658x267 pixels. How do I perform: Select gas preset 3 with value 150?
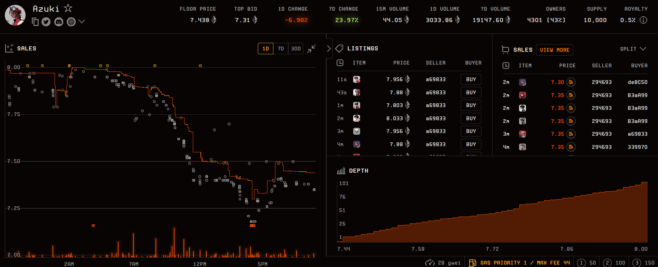tap(643, 263)
